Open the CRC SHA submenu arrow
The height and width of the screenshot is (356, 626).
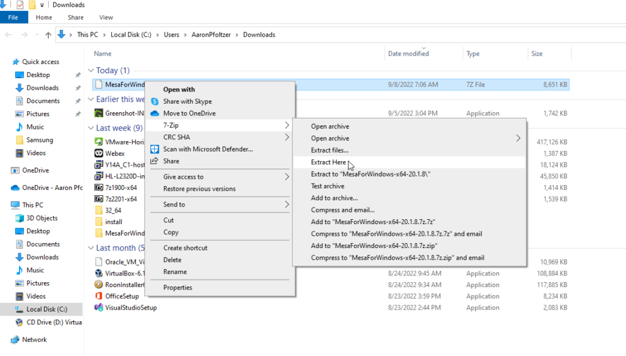point(287,137)
